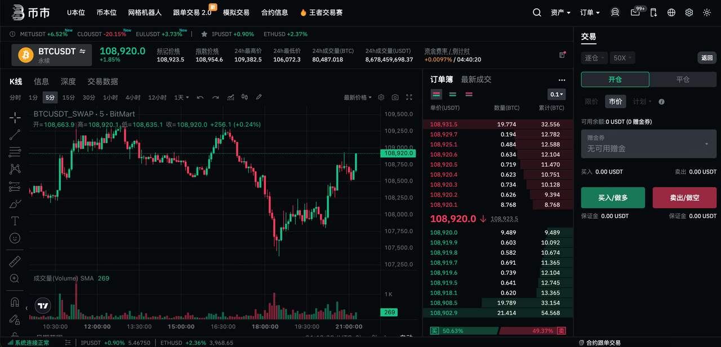Click the buy/sell ratio bar below order book
This screenshot has width=721, height=347.
coord(498,331)
